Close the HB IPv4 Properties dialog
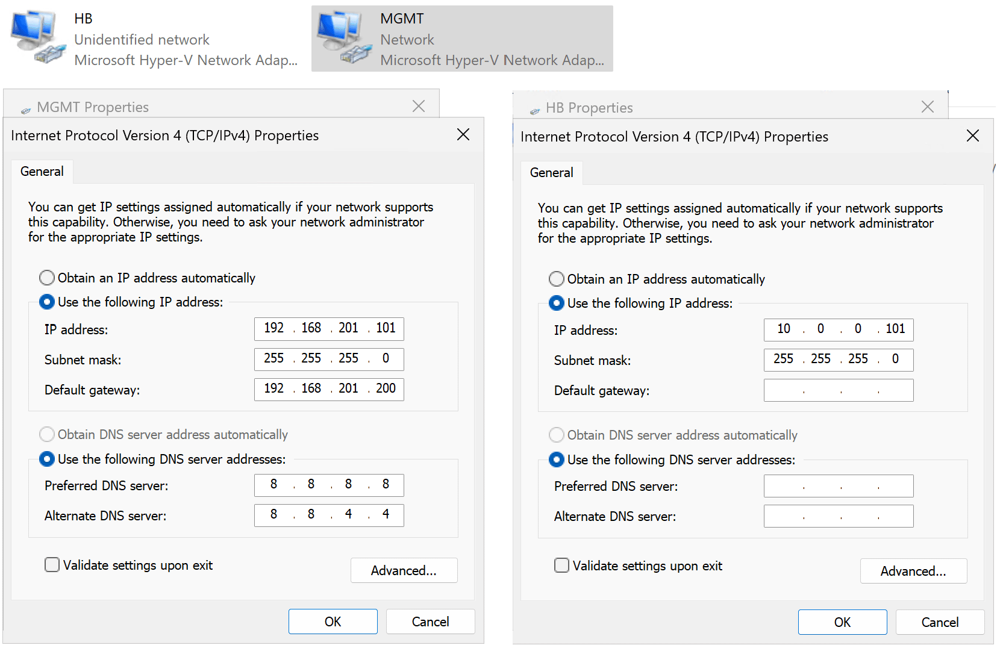 (972, 136)
